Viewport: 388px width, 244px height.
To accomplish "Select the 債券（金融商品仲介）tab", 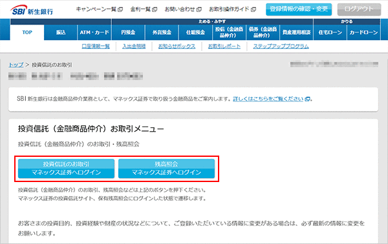I will pyautogui.click(x=263, y=32).
